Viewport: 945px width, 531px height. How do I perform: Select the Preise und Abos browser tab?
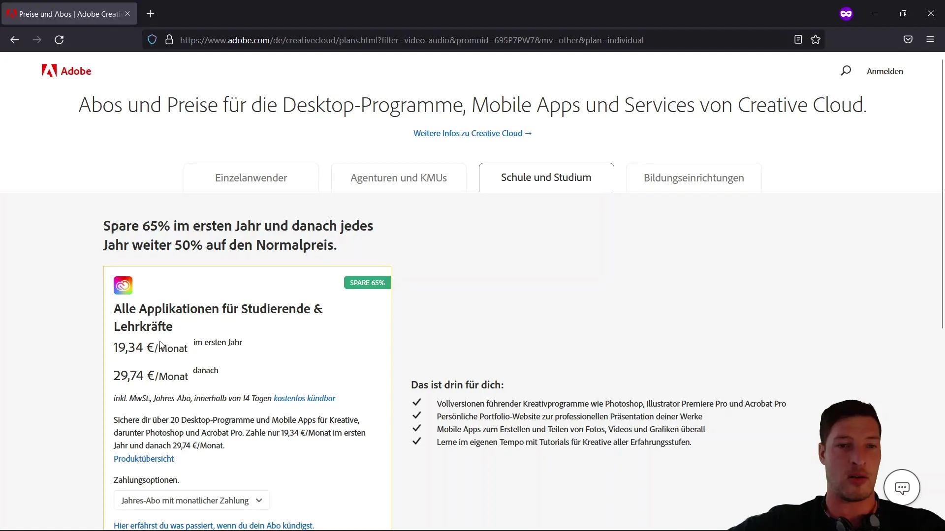click(69, 14)
